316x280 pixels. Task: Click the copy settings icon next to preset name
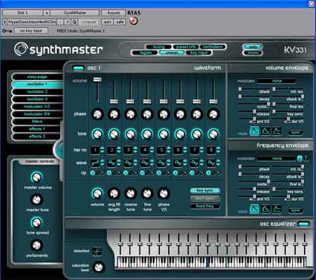[75, 22]
